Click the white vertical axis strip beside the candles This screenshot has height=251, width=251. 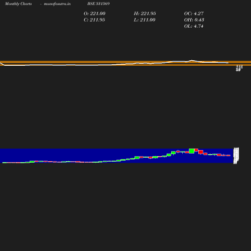[x=236, y=156]
